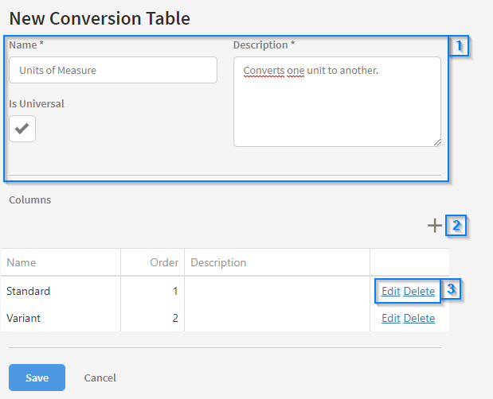Grab the Description textarea resize handle

436,142
